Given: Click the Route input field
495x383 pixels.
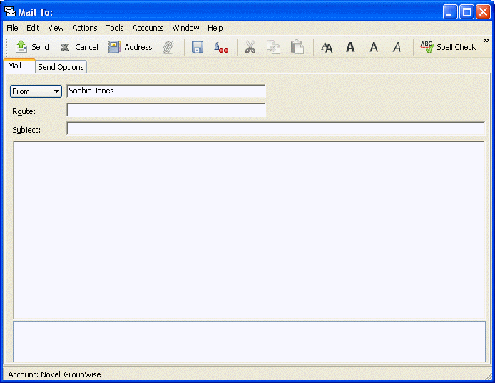Looking at the screenshot, I should click(x=166, y=111).
